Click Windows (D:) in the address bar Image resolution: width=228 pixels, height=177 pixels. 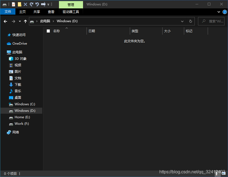tap(67, 21)
